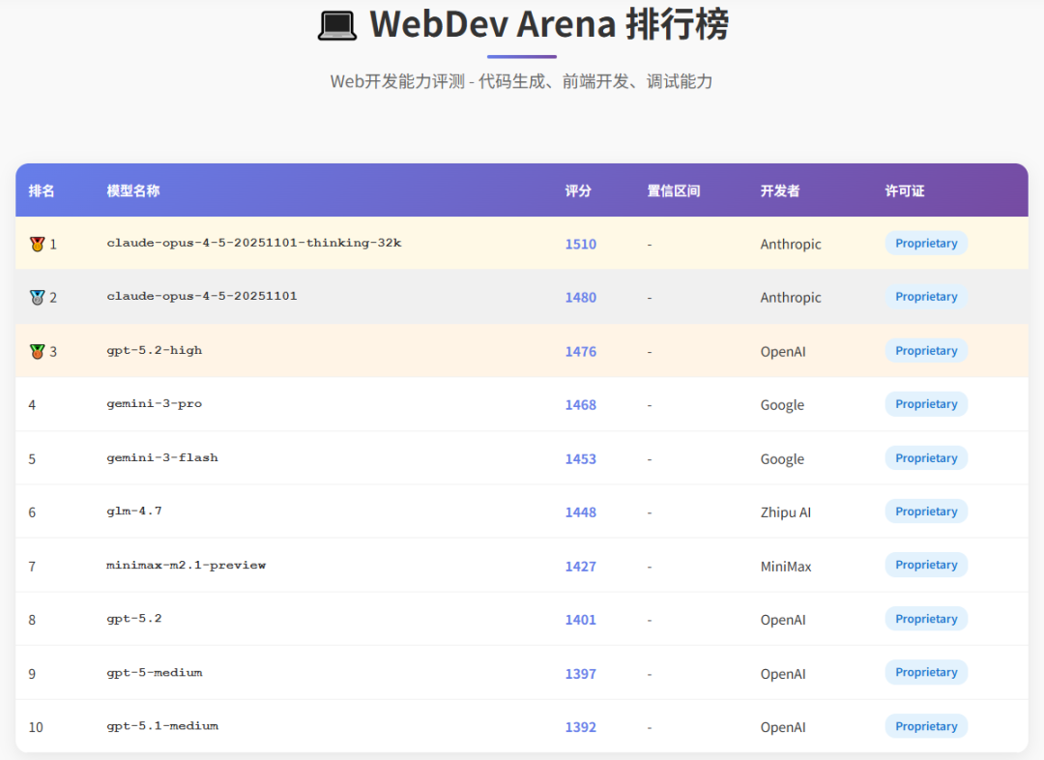Select model name gpt-5.2-high

pyautogui.click(x=155, y=350)
